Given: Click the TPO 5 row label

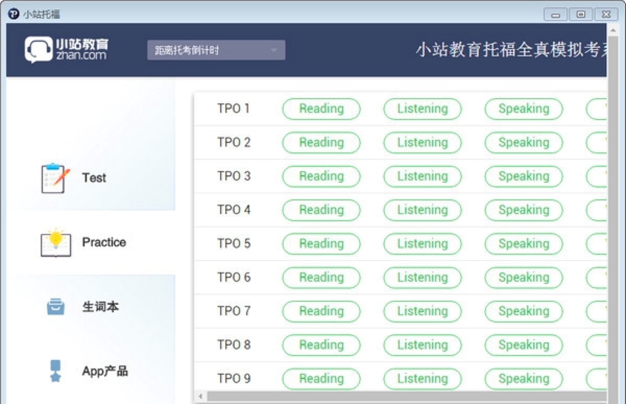Looking at the screenshot, I should (234, 244).
